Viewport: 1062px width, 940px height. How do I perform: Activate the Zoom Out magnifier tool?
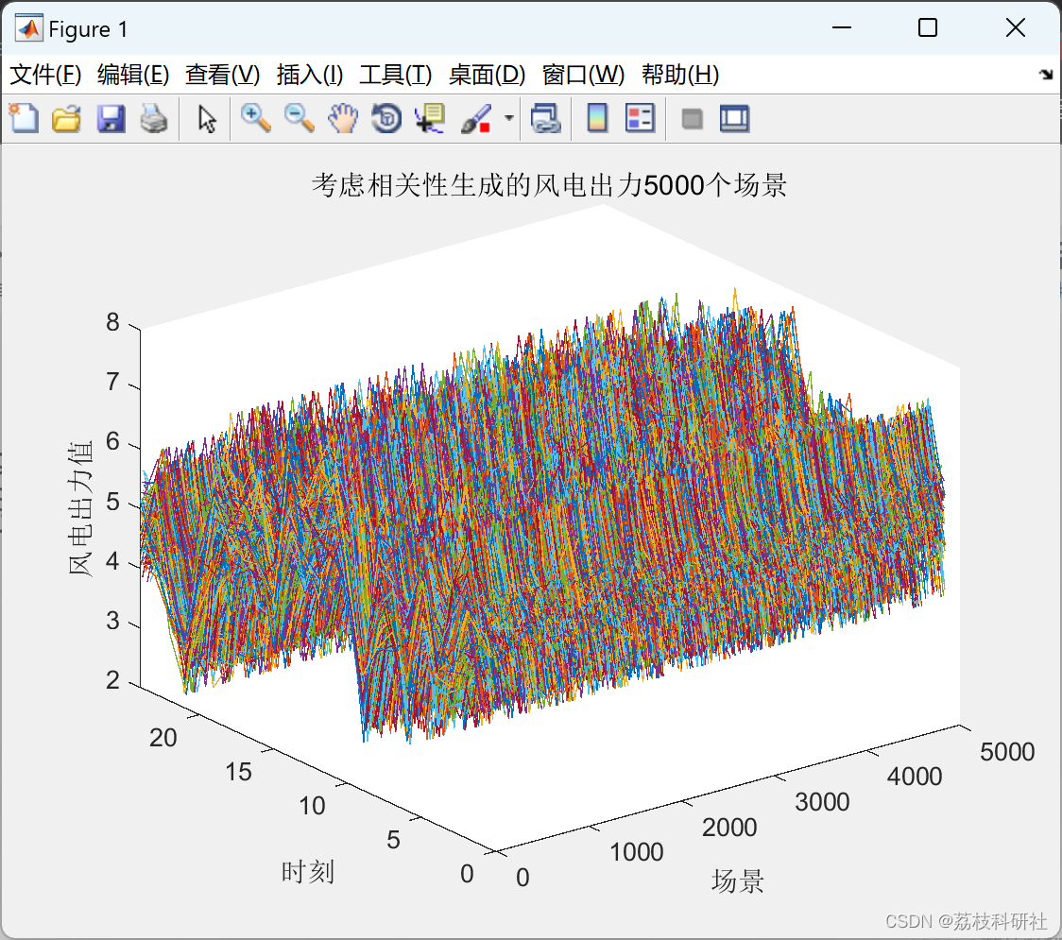[299, 118]
